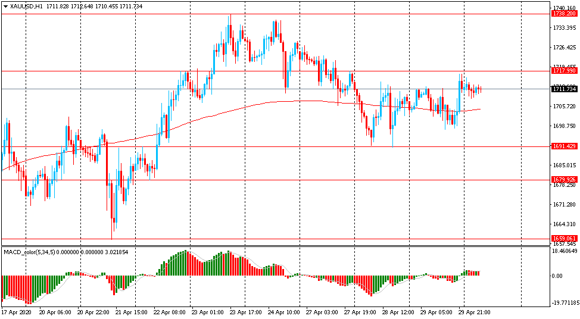Click the 20 Apr 22:00 time label

click(x=93, y=312)
